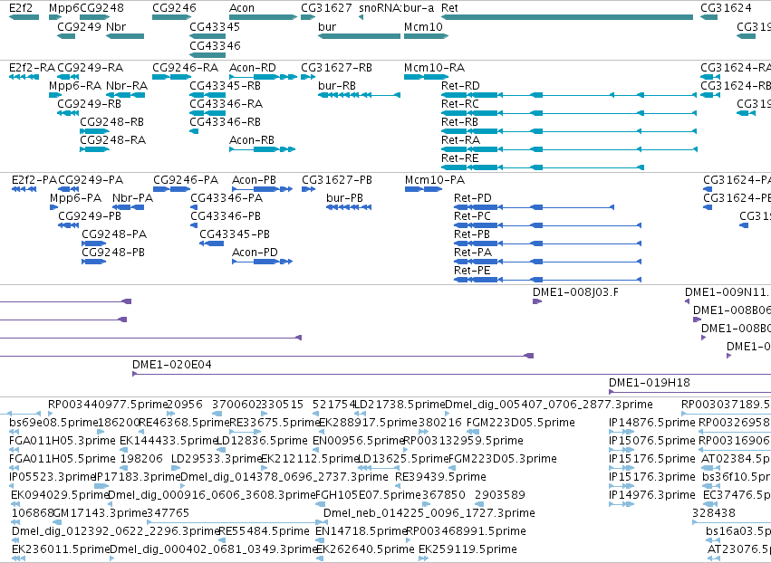Click the CG9248-RA transcript label
The image size is (771, 563).
pyautogui.click(x=113, y=139)
